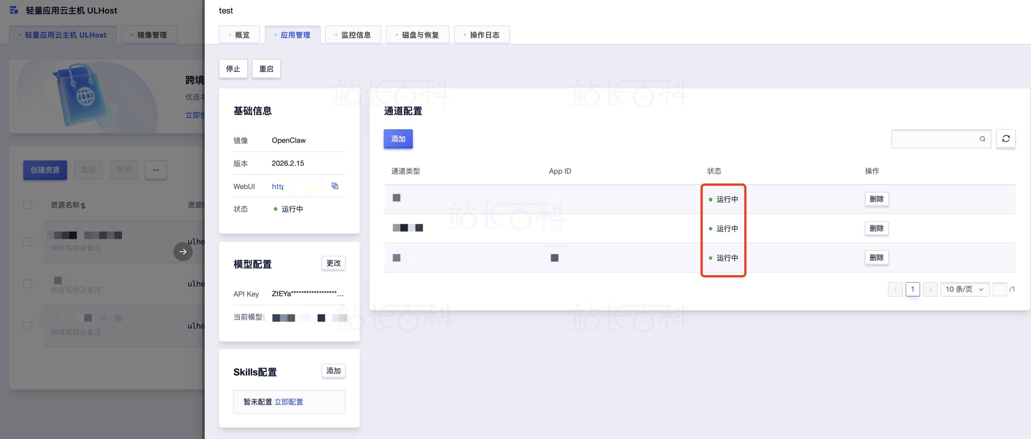Viewport: 1031px width, 439px height.
Task: Switch to the 概览 tab
Action: click(x=239, y=35)
